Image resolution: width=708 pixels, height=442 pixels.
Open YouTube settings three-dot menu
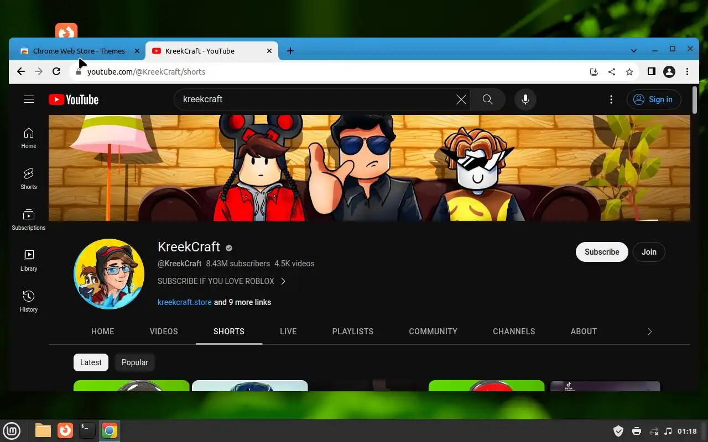point(611,99)
